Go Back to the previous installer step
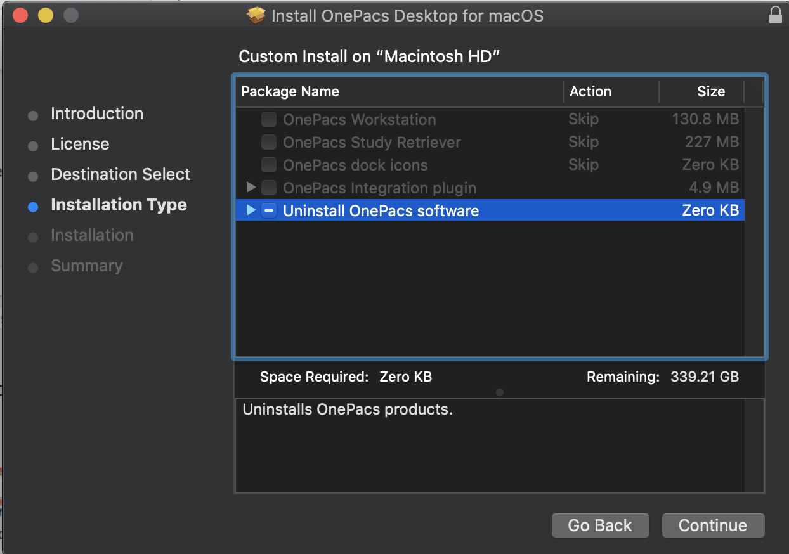 point(600,525)
